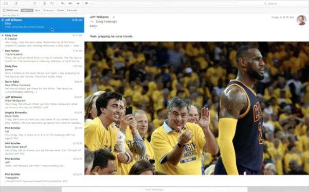
Task: Open Darin Adler 'New Office Furniture' message
Action: (x=42, y=87)
